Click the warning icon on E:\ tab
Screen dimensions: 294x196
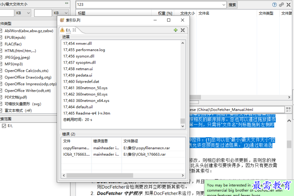click(62, 30)
